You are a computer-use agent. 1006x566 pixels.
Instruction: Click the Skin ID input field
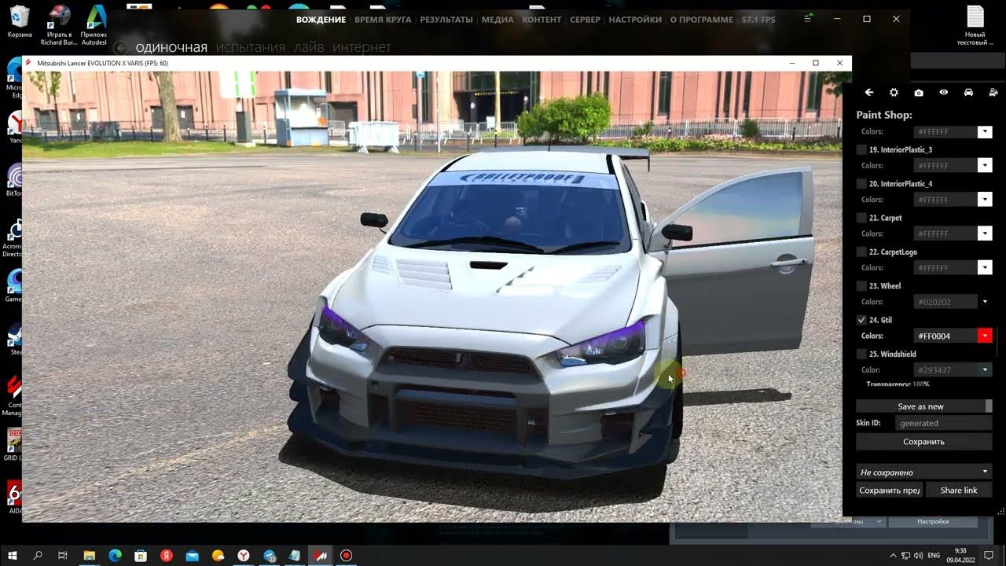(x=943, y=423)
